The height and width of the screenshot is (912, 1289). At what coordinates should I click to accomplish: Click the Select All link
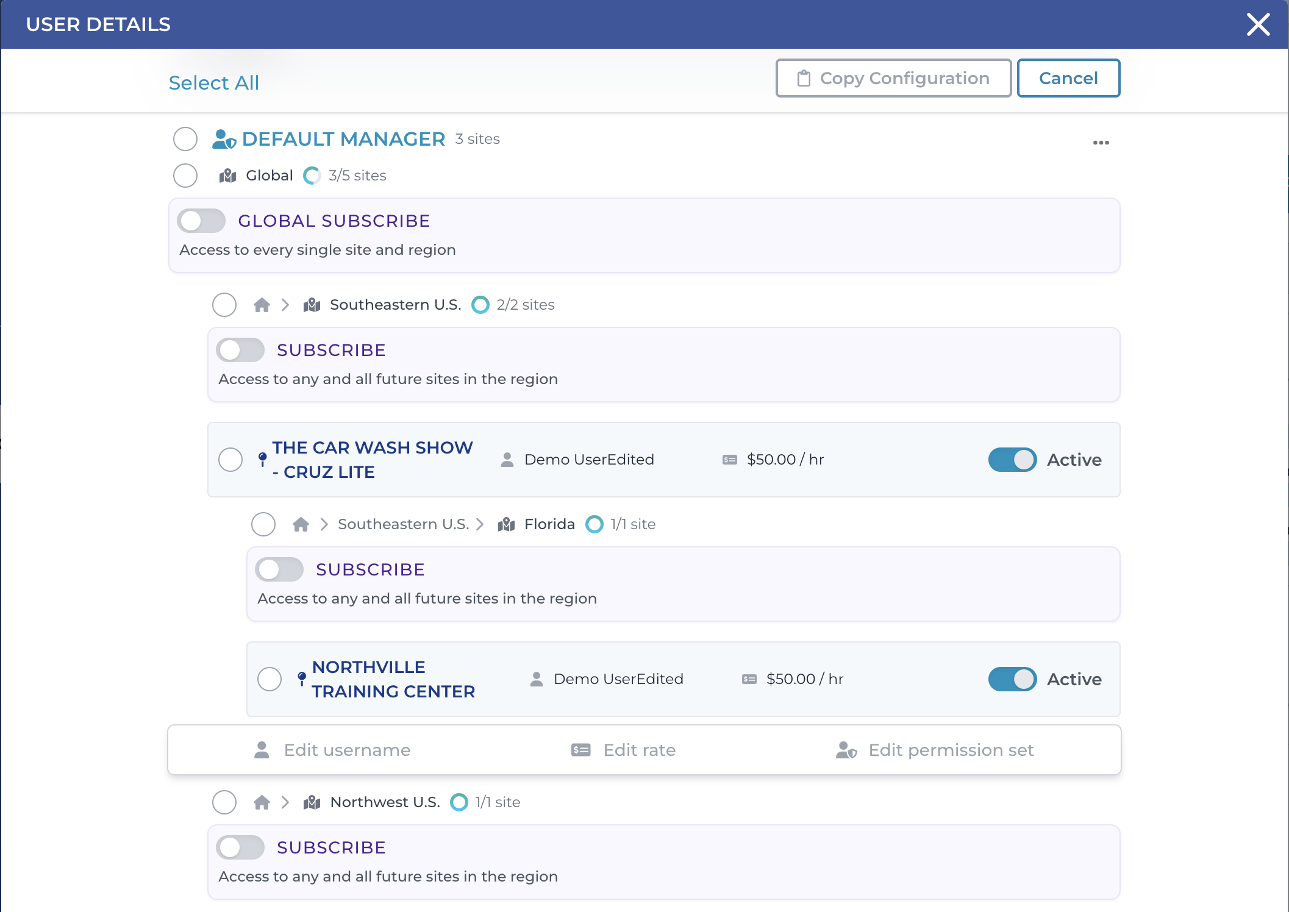pos(213,83)
